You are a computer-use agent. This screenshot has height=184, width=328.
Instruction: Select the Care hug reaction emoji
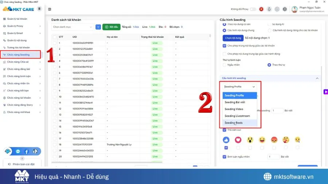(x=286, y=140)
